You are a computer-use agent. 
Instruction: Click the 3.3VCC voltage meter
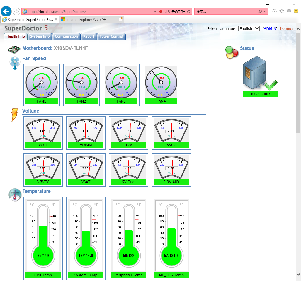pos(43,167)
